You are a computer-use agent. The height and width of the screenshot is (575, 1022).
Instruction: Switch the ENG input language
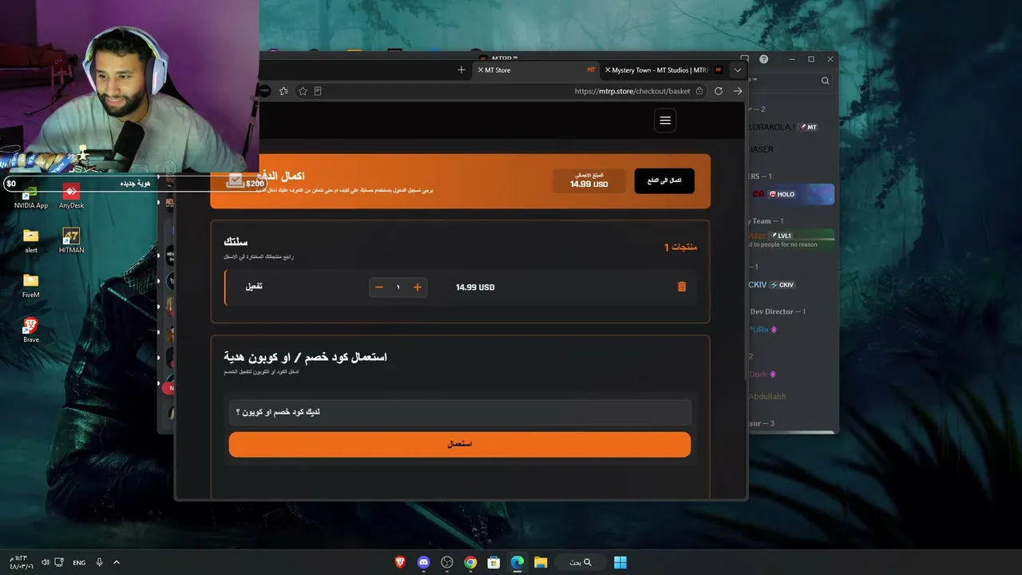tap(79, 563)
